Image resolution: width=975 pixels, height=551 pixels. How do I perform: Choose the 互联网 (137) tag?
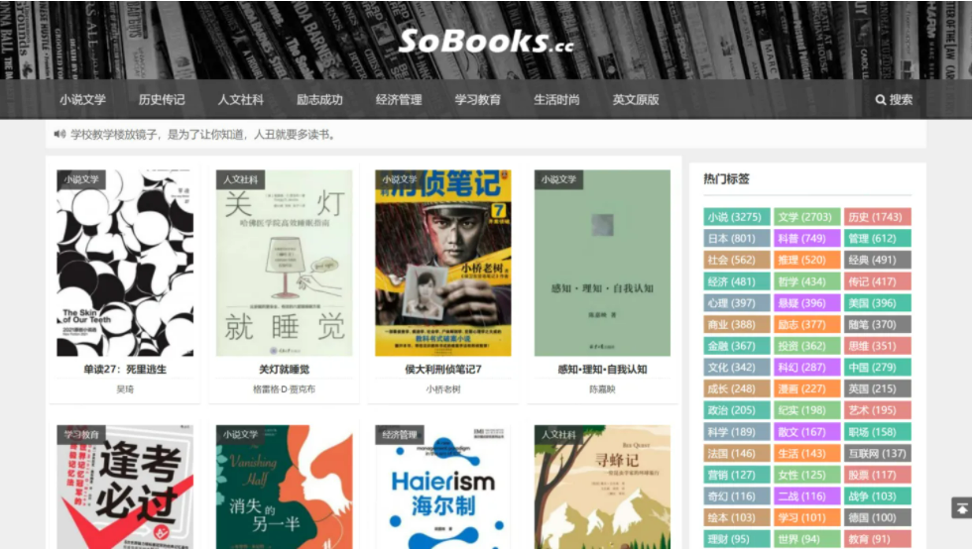(878, 454)
